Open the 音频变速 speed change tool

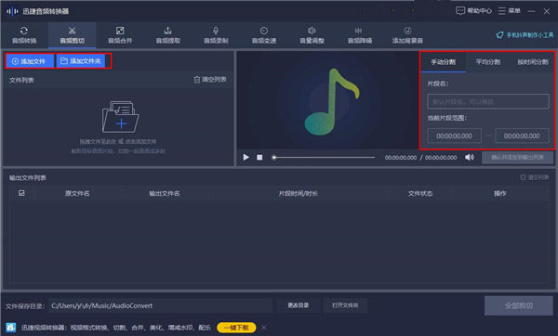pyautogui.click(x=264, y=35)
